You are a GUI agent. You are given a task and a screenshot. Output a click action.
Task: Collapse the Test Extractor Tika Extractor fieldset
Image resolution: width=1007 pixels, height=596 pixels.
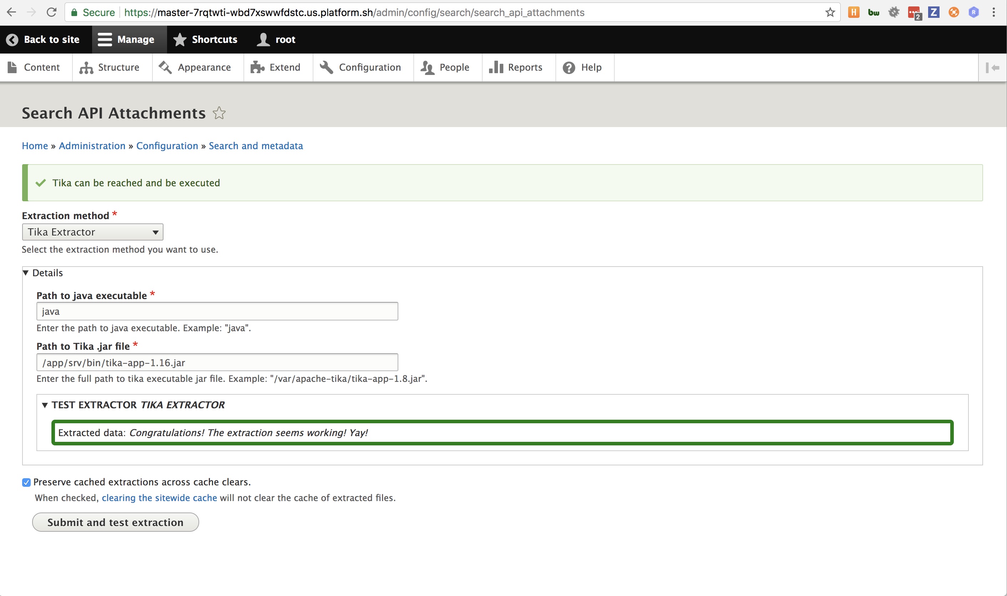(134, 405)
